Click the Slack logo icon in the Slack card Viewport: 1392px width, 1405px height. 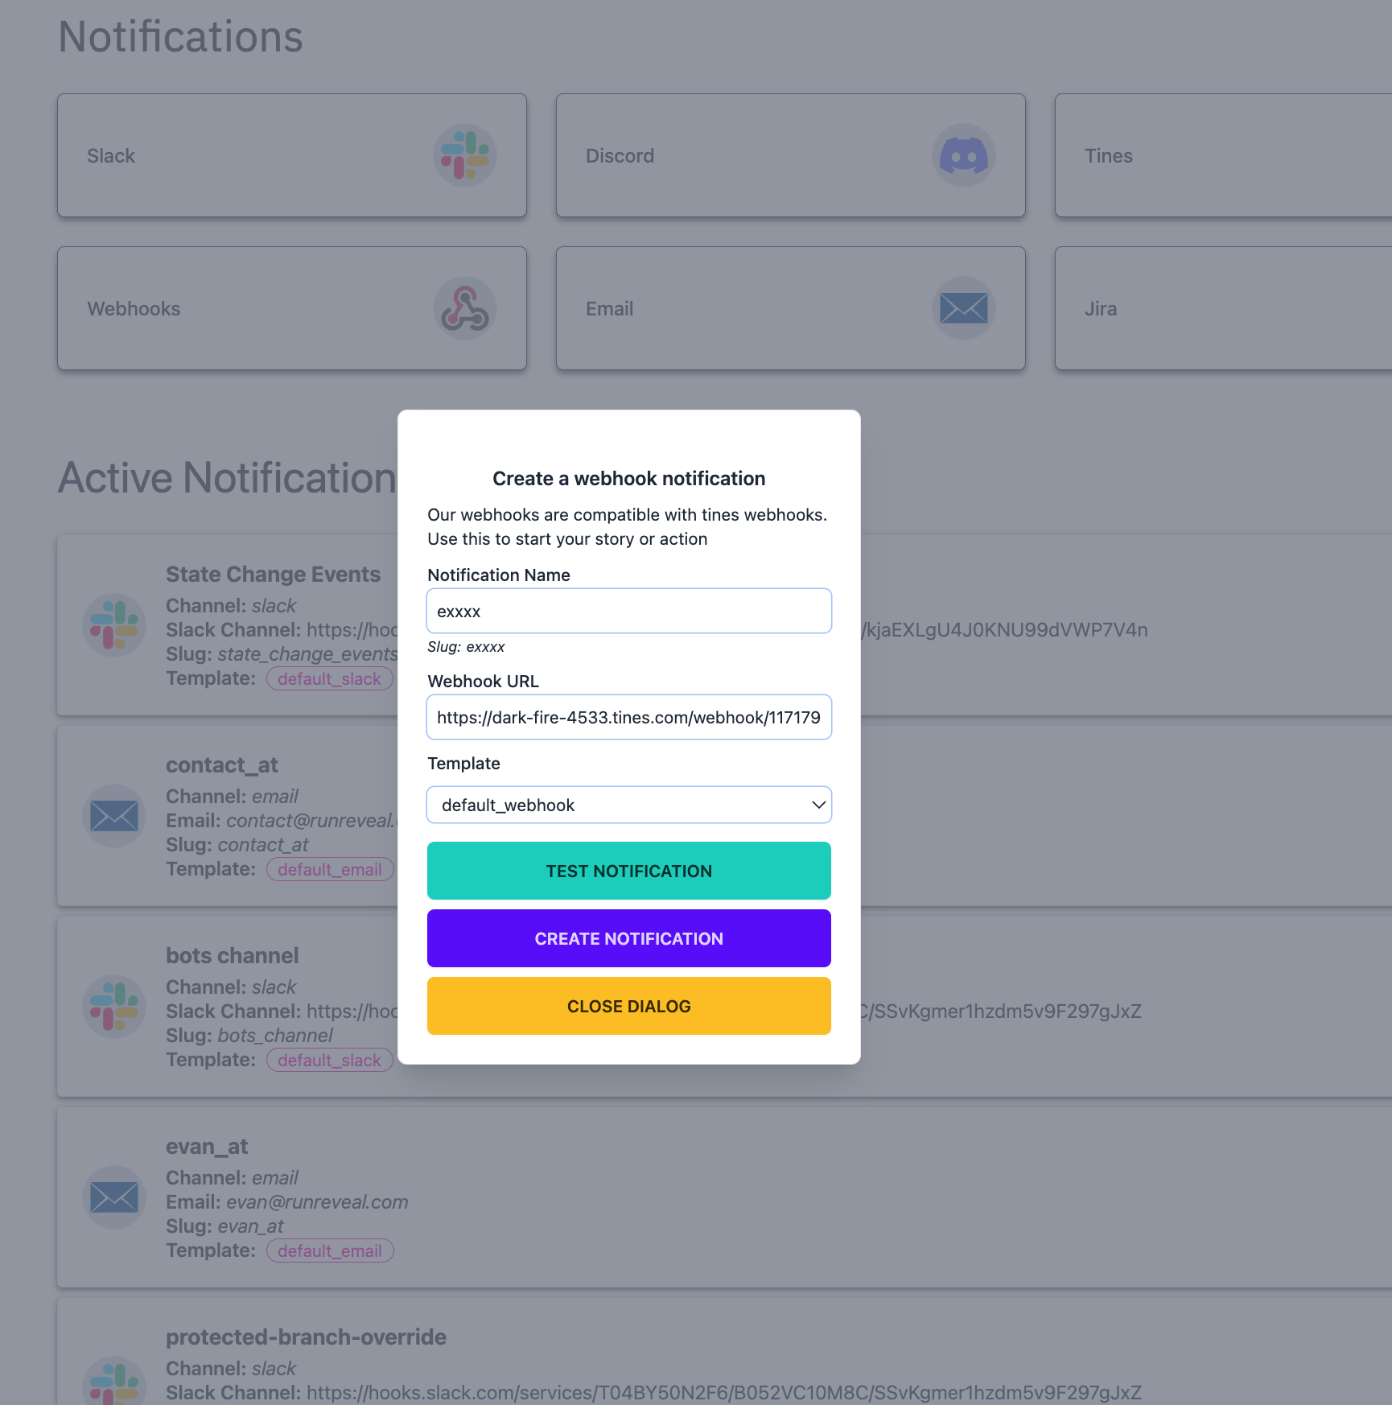464,155
